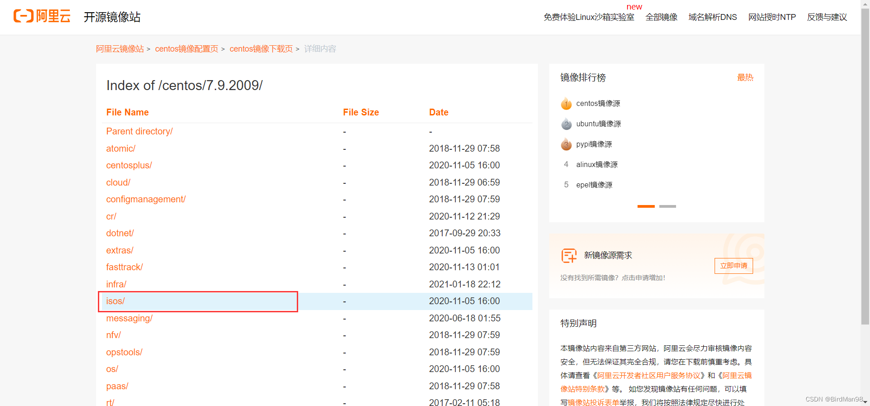Open the 域名解析DNS menu item

(712, 17)
